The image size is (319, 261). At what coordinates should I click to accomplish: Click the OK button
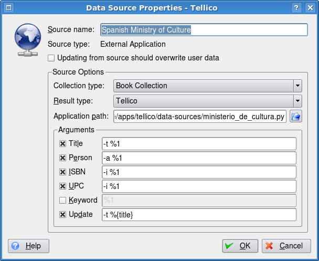[x=240, y=246]
